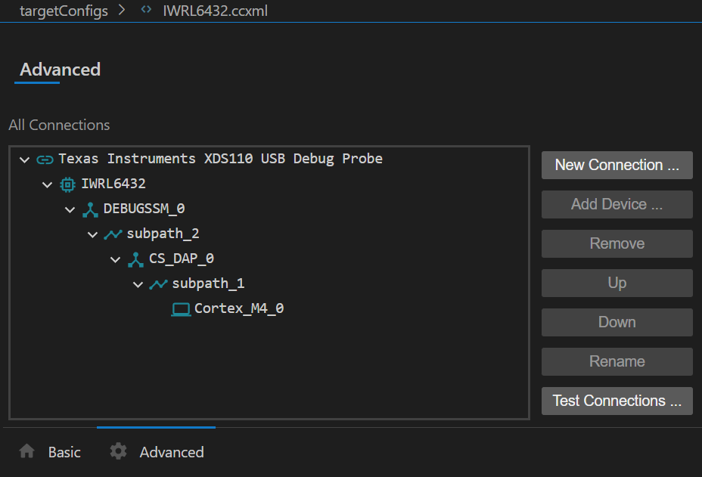Viewport: 702px width, 477px height.
Task: Click the Advanced heading tab at top
Action: (x=60, y=70)
